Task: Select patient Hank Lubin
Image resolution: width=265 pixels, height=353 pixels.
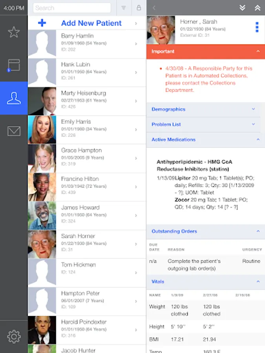Action: point(87,72)
